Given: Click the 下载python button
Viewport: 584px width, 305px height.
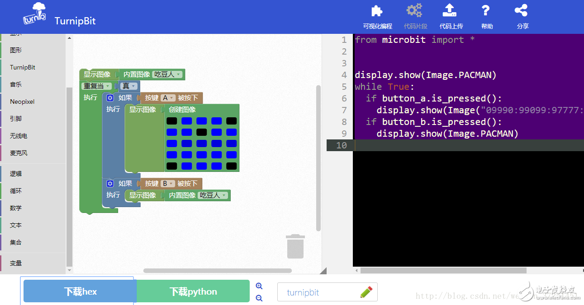Looking at the screenshot, I should (193, 291).
